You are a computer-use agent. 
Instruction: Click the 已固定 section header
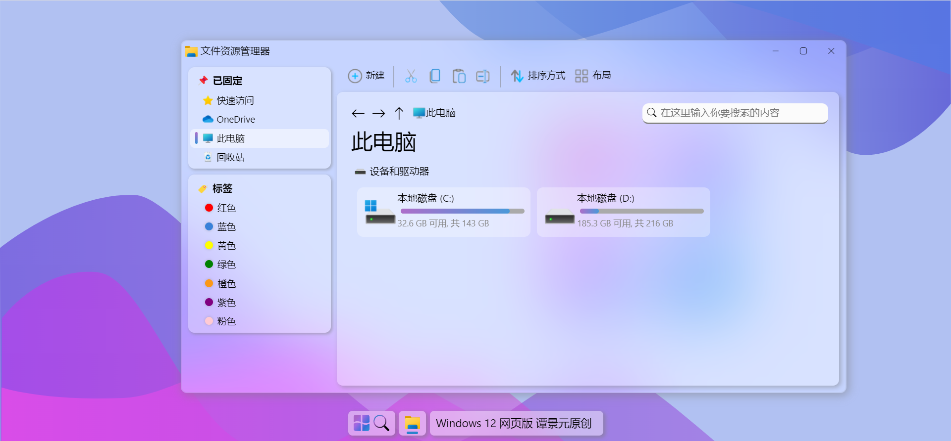227,81
